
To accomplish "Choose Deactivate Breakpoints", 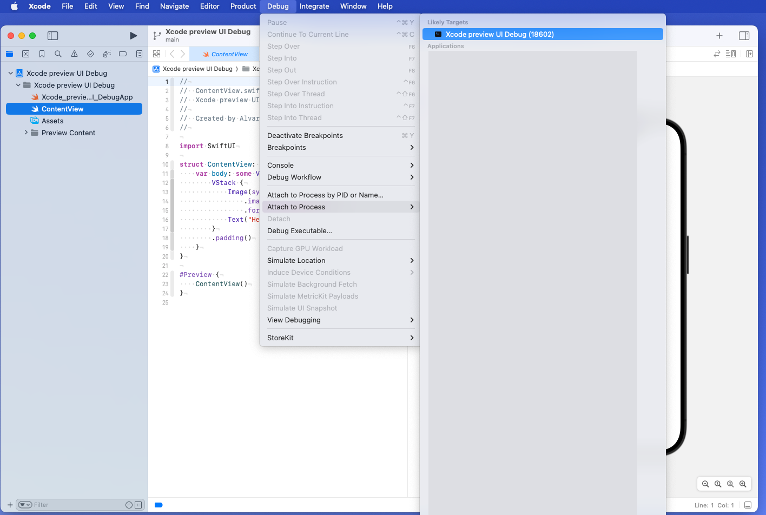I will click(340, 135).
